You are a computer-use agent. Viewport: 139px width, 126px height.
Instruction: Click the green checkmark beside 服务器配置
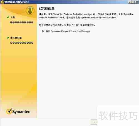point(8,38)
